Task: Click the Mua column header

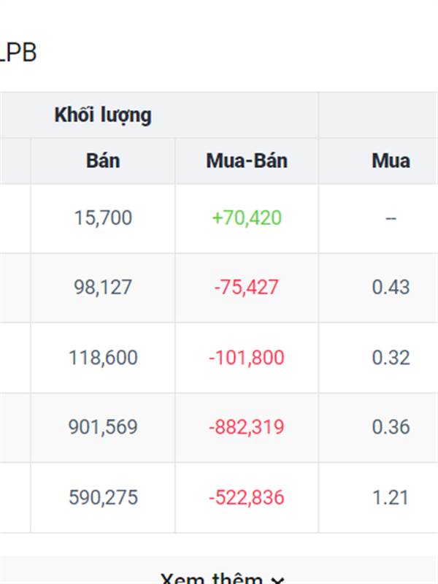Action: [391, 161]
